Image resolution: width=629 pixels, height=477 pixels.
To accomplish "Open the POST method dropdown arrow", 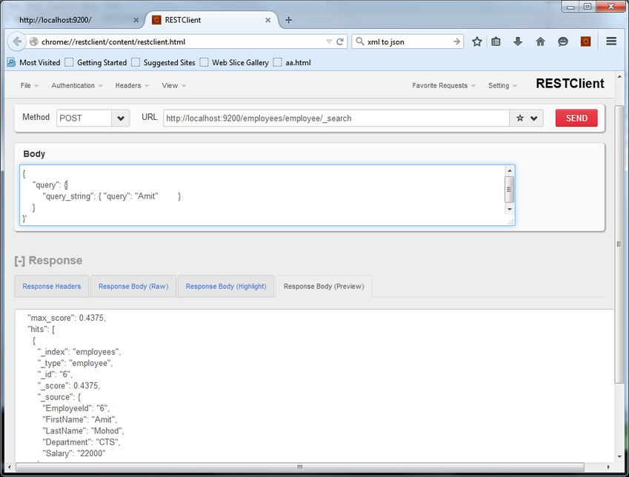I will [120, 119].
